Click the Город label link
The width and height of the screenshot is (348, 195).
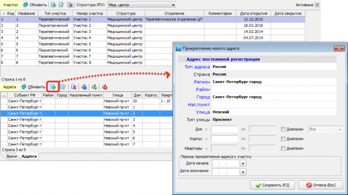[x=203, y=97]
